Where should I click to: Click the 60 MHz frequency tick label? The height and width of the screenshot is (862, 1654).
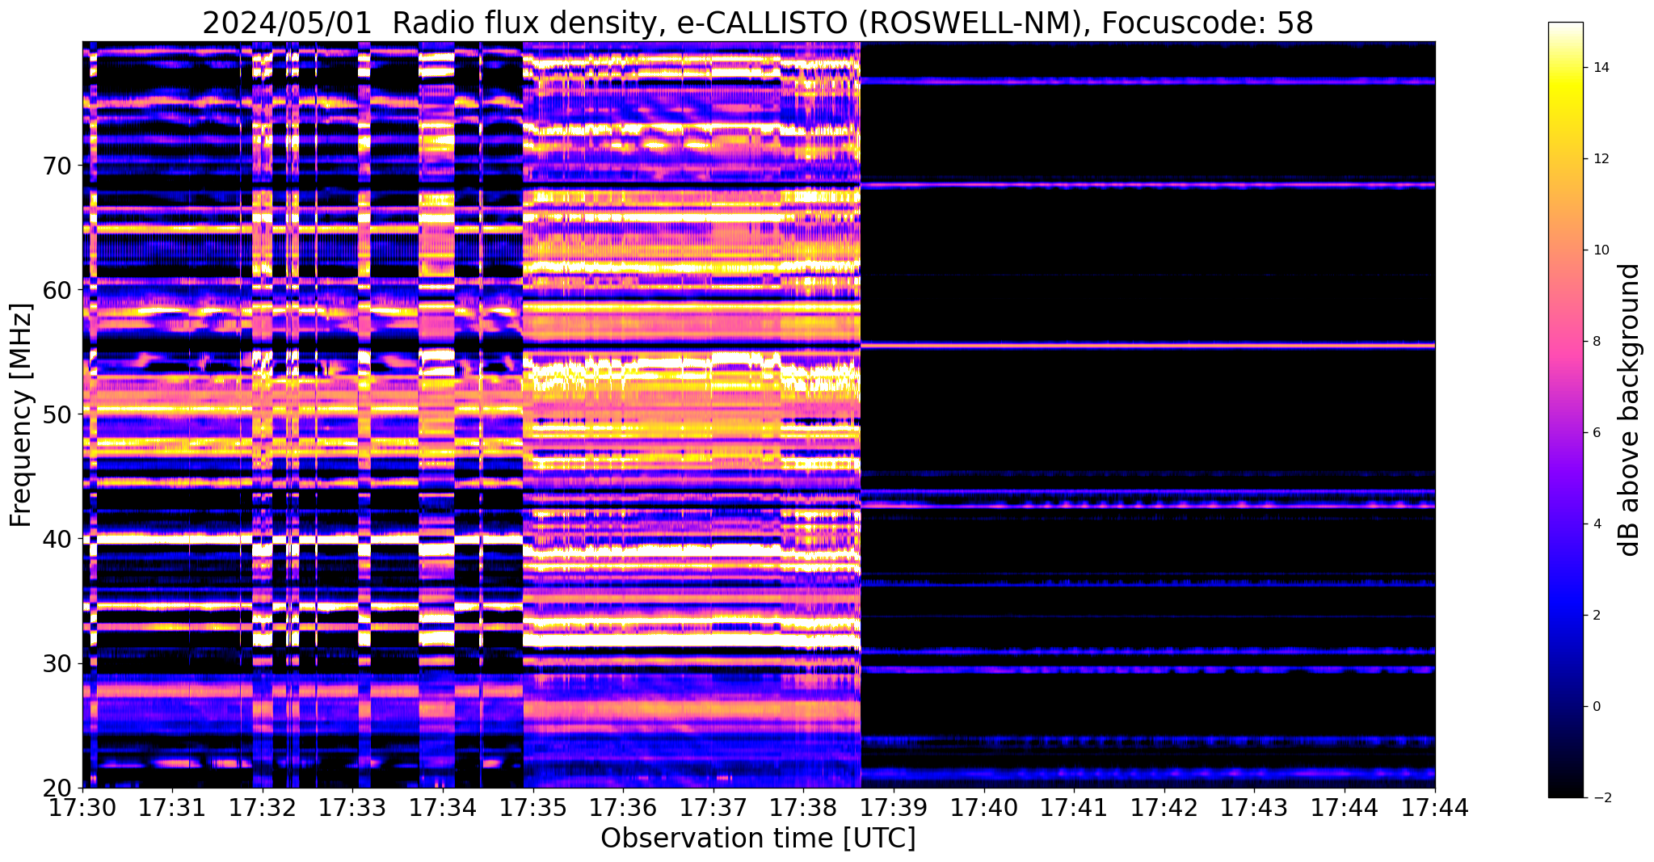tap(59, 289)
